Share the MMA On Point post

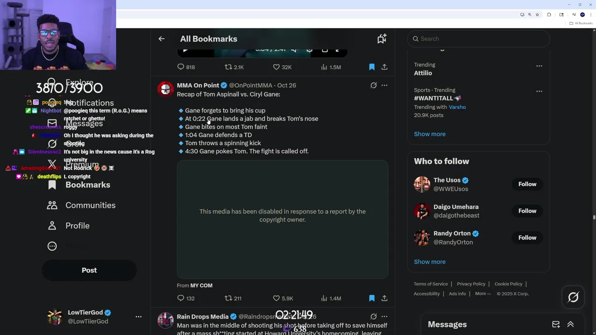tap(384, 298)
